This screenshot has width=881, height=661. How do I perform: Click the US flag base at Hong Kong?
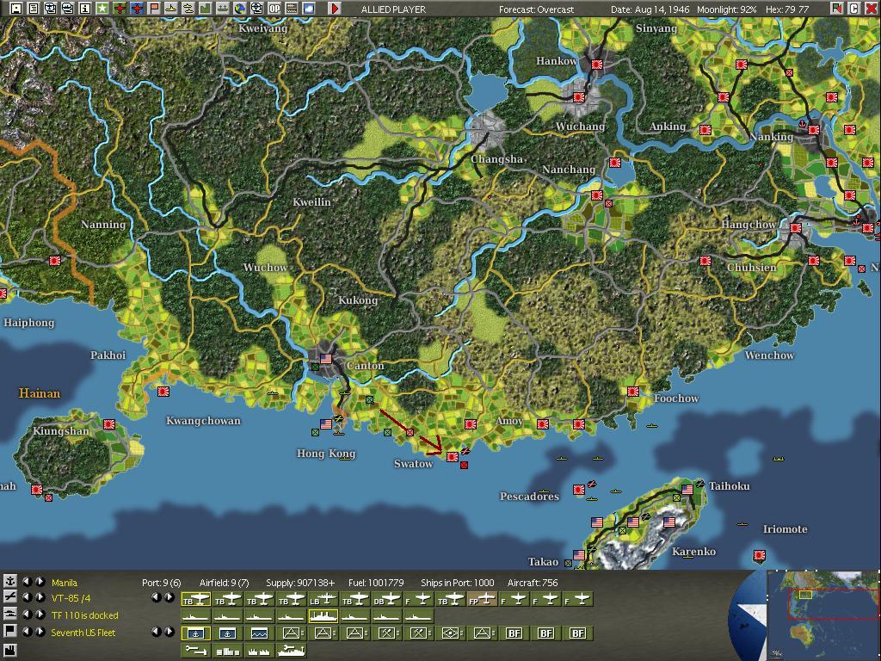click(x=326, y=423)
